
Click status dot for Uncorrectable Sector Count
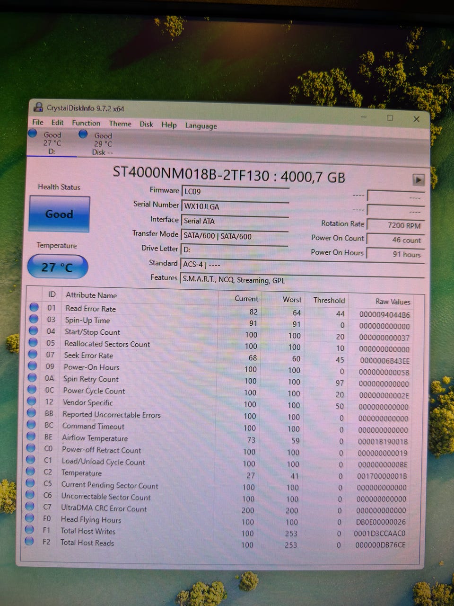tap(30, 494)
